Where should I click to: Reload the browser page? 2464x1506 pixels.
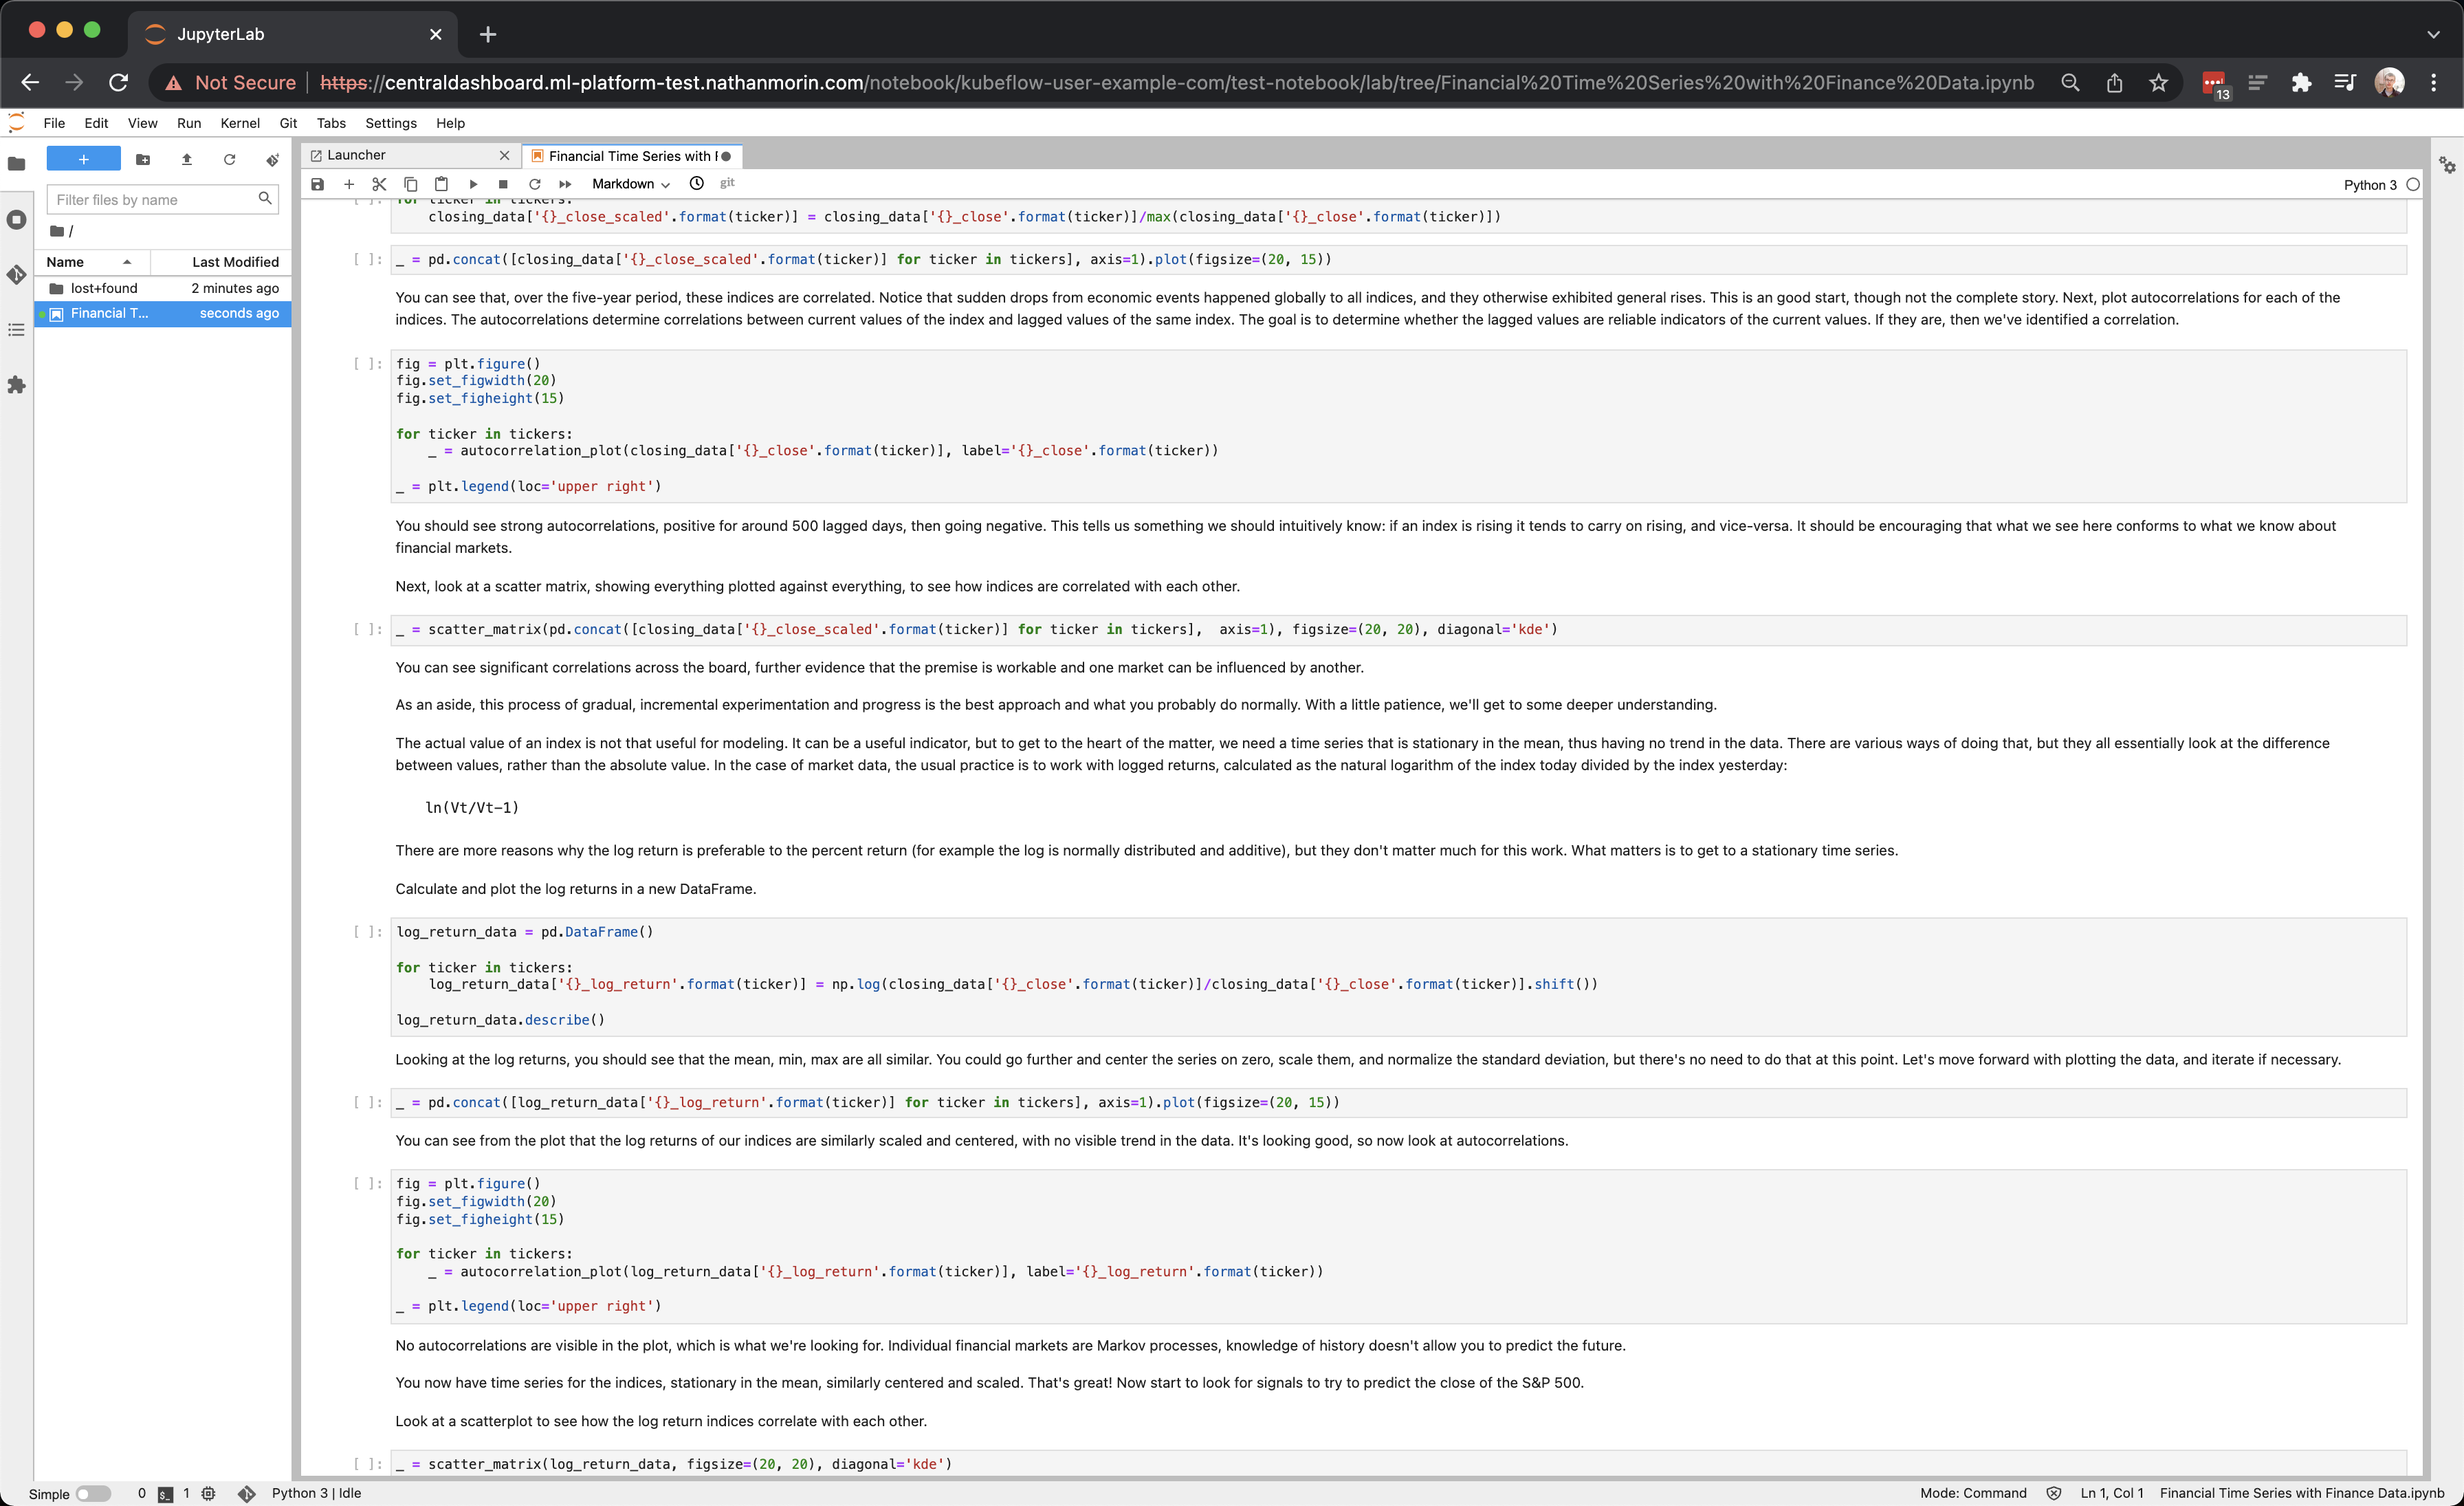118,83
